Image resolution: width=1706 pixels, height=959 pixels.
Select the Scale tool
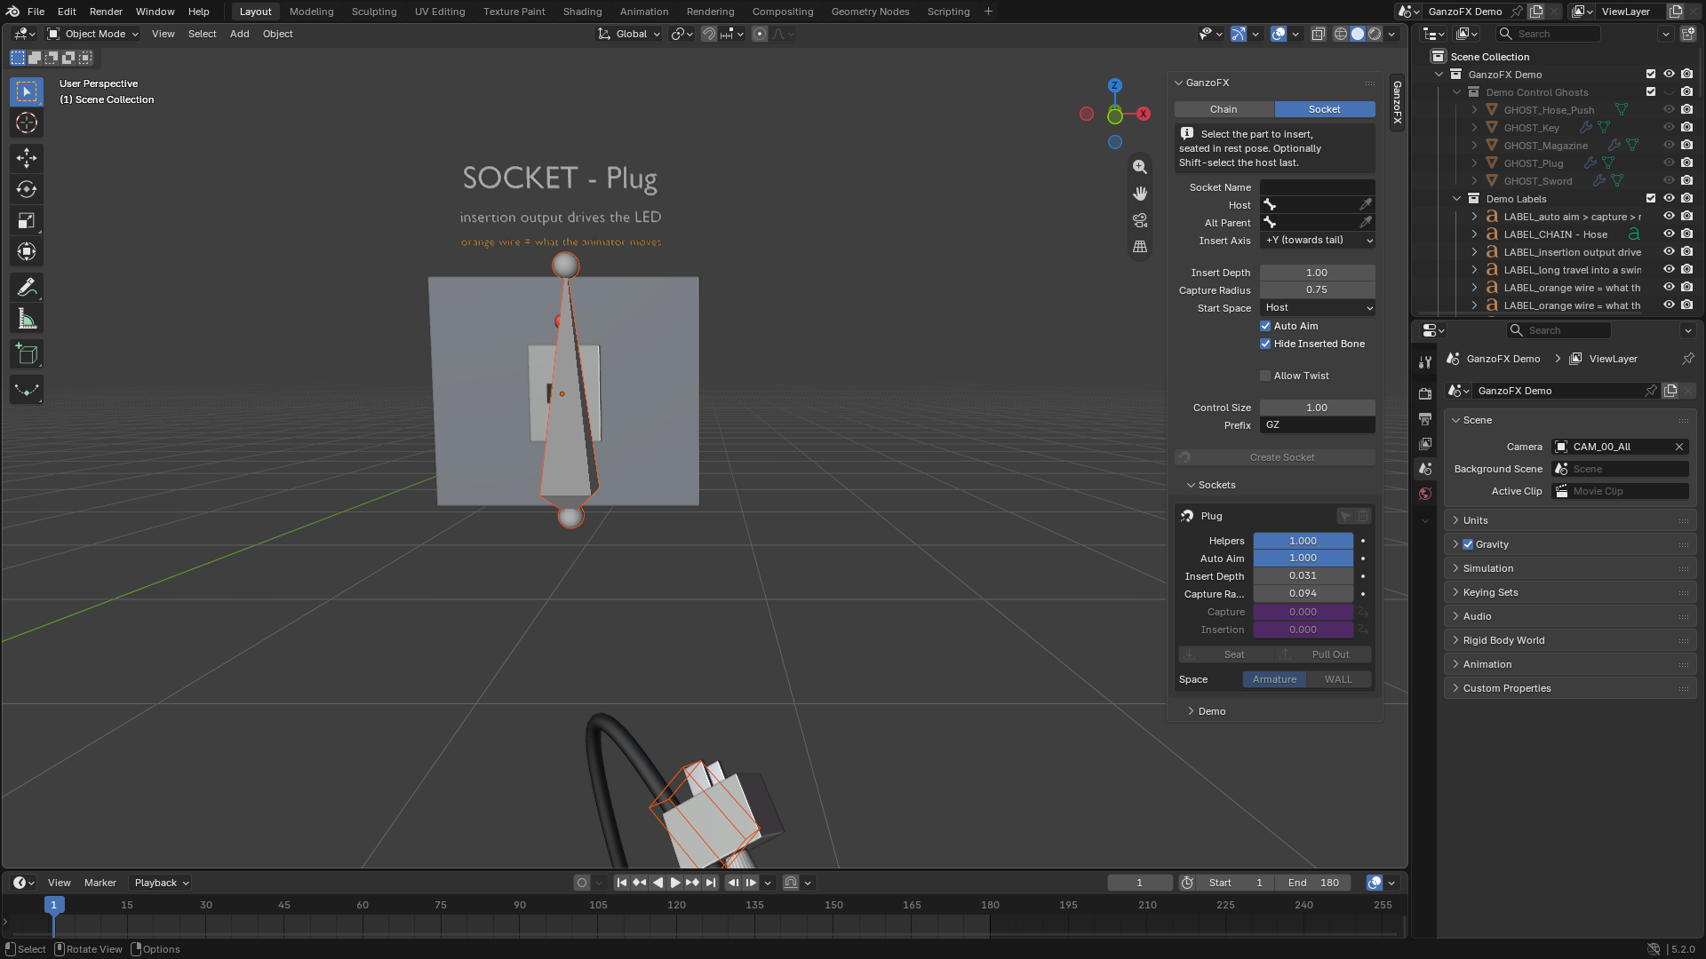[x=27, y=220]
